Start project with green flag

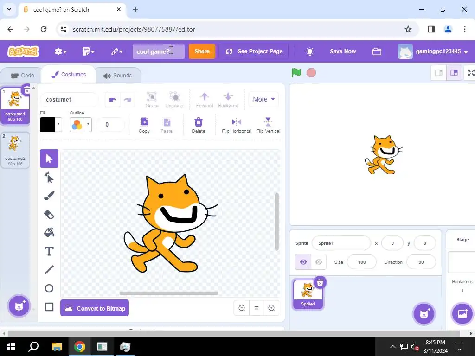coord(296,73)
